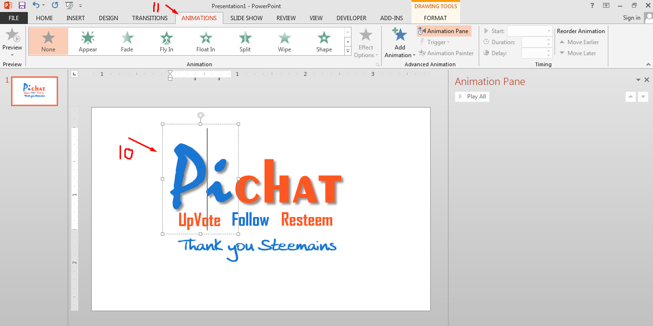Click Animation Pane move down arrow
The width and height of the screenshot is (653, 326).
(x=643, y=97)
